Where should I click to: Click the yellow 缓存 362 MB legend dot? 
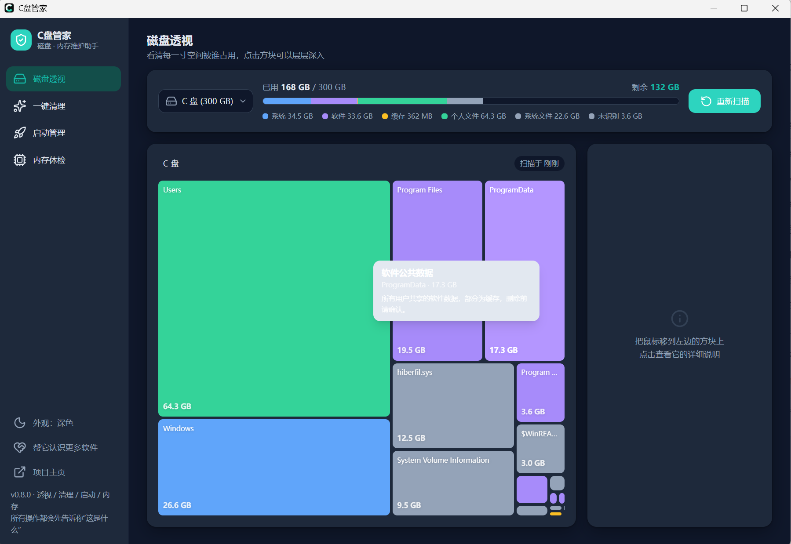coord(385,116)
